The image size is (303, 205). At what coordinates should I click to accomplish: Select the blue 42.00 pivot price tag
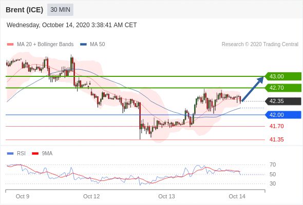click(282, 115)
